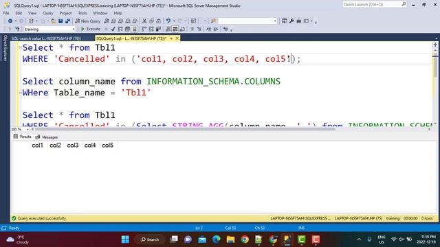Open the Project menu
Viewport: 440px width, 247px height.
[65, 13]
